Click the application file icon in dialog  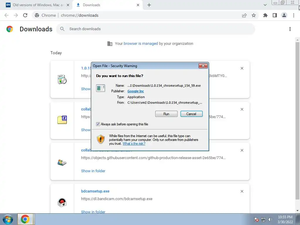[x=100, y=88]
